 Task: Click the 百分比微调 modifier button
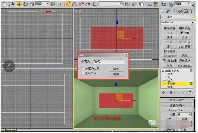(x=169, y=61)
